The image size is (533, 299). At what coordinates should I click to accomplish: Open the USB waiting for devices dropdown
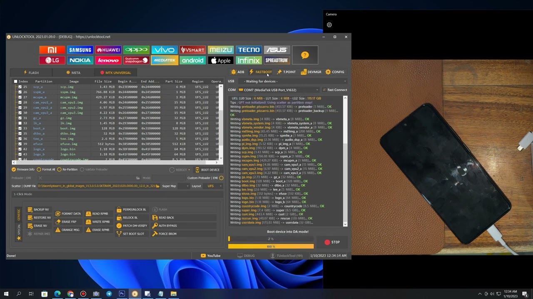(293, 81)
